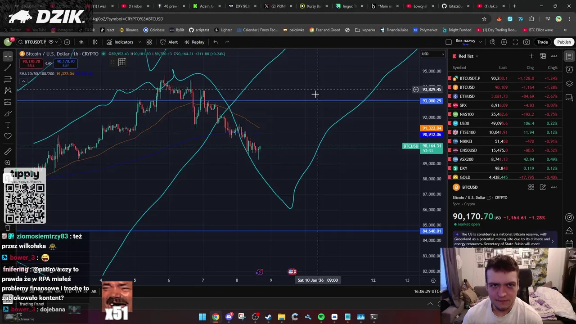
Task: Enter fullscreen chart mode
Action: 515,42
